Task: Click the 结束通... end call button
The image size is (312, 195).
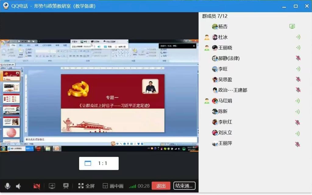Action: point(184,186)
